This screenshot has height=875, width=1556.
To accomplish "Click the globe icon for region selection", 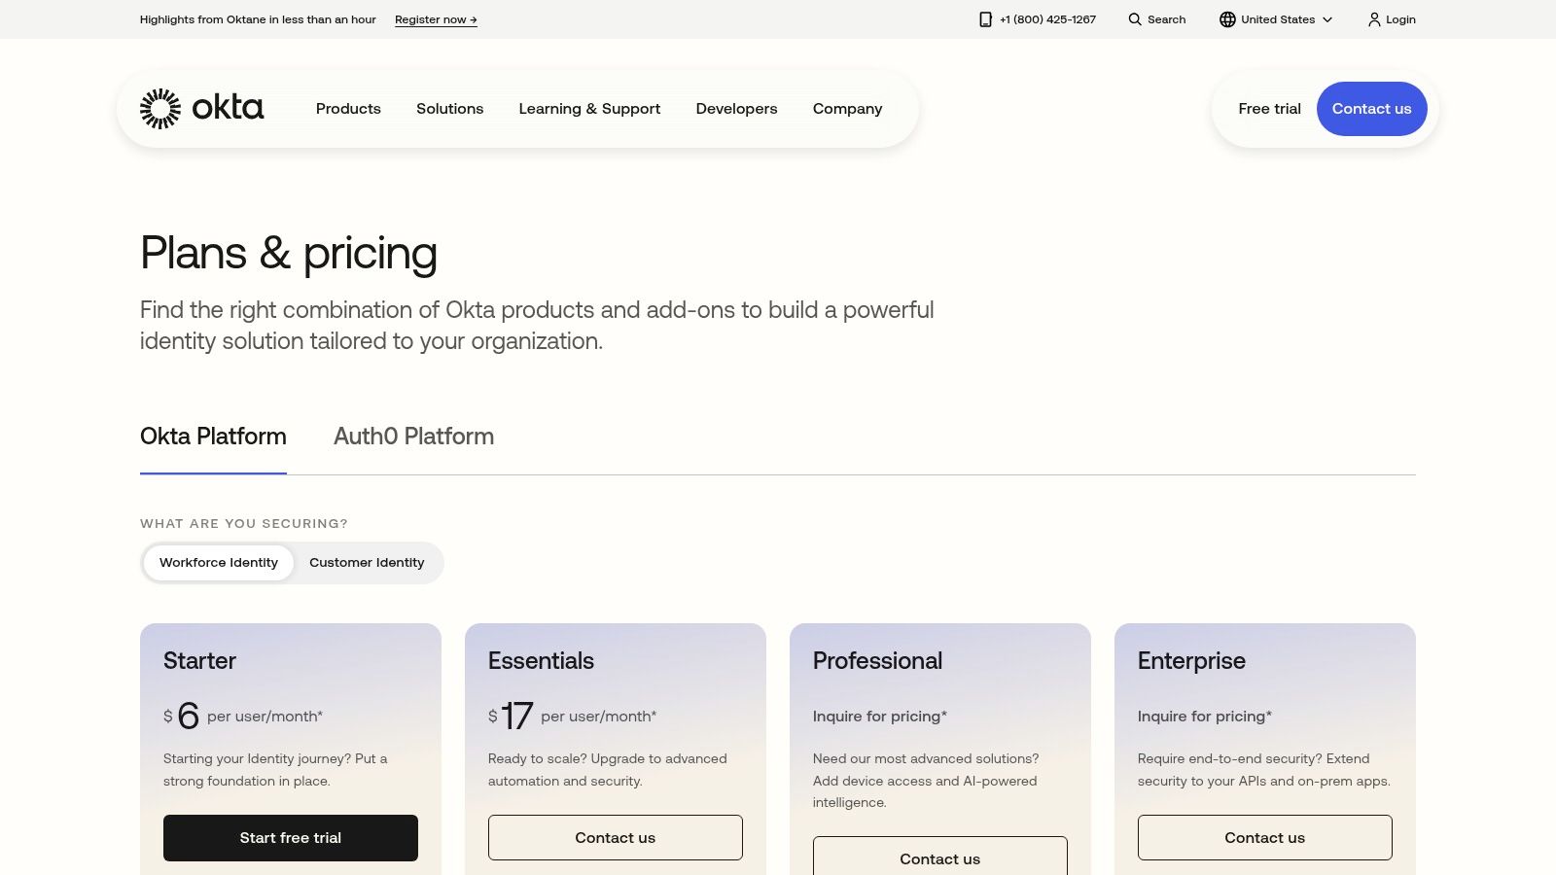I will [1226, 19].
